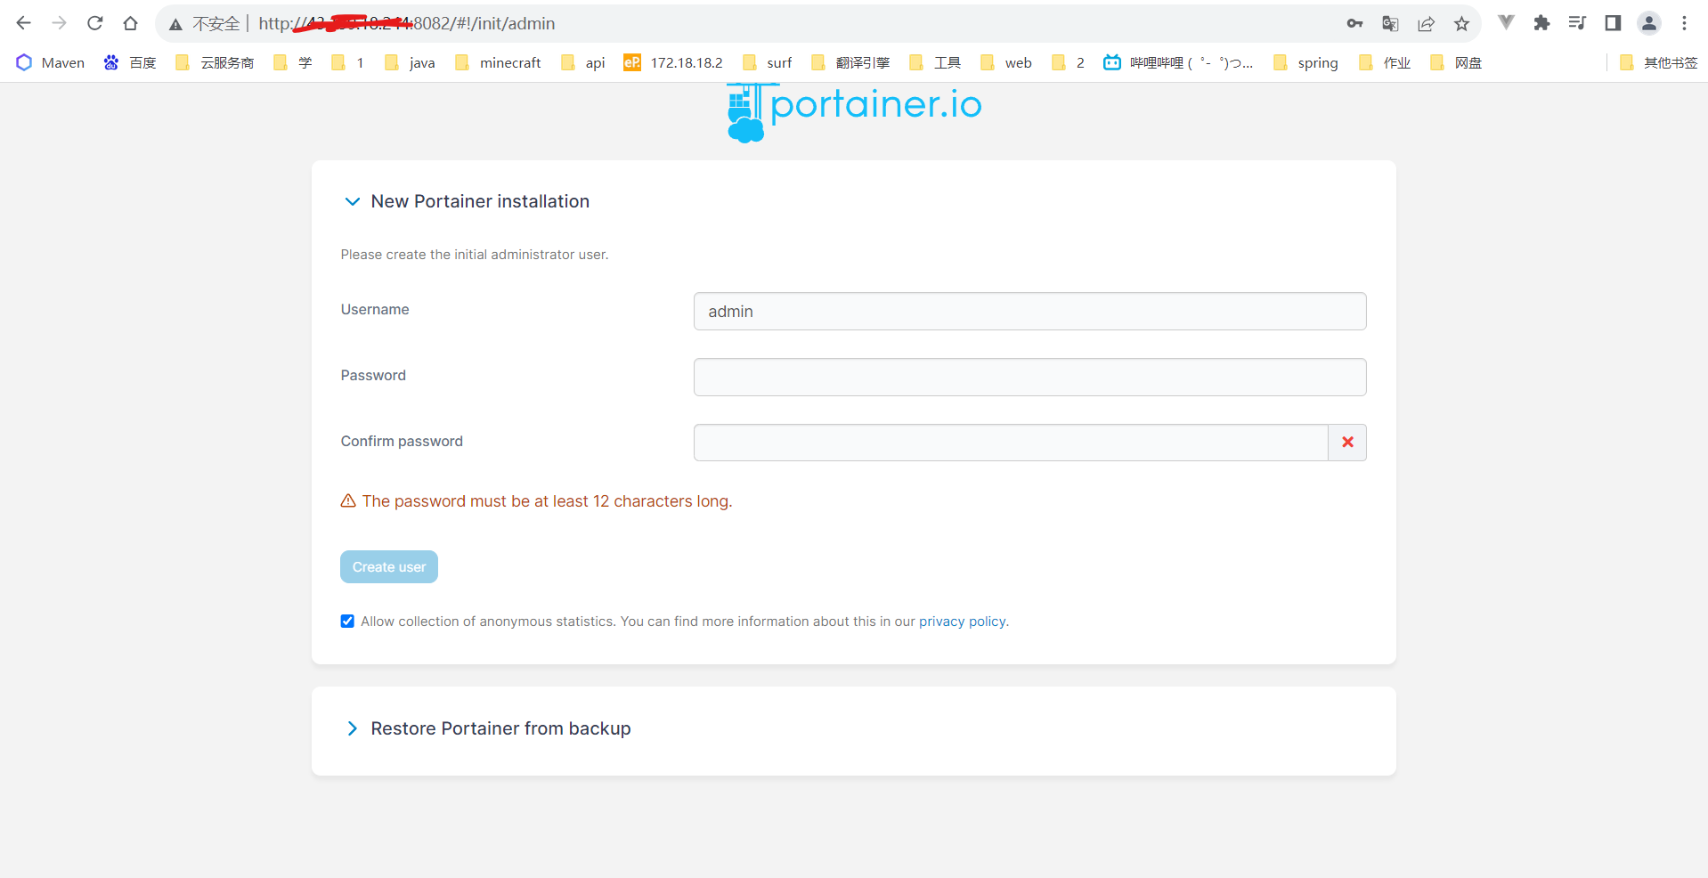Open the spring bookmark folder
The height and width of the screenshot is (878, 1708).
coord(1305,62)
